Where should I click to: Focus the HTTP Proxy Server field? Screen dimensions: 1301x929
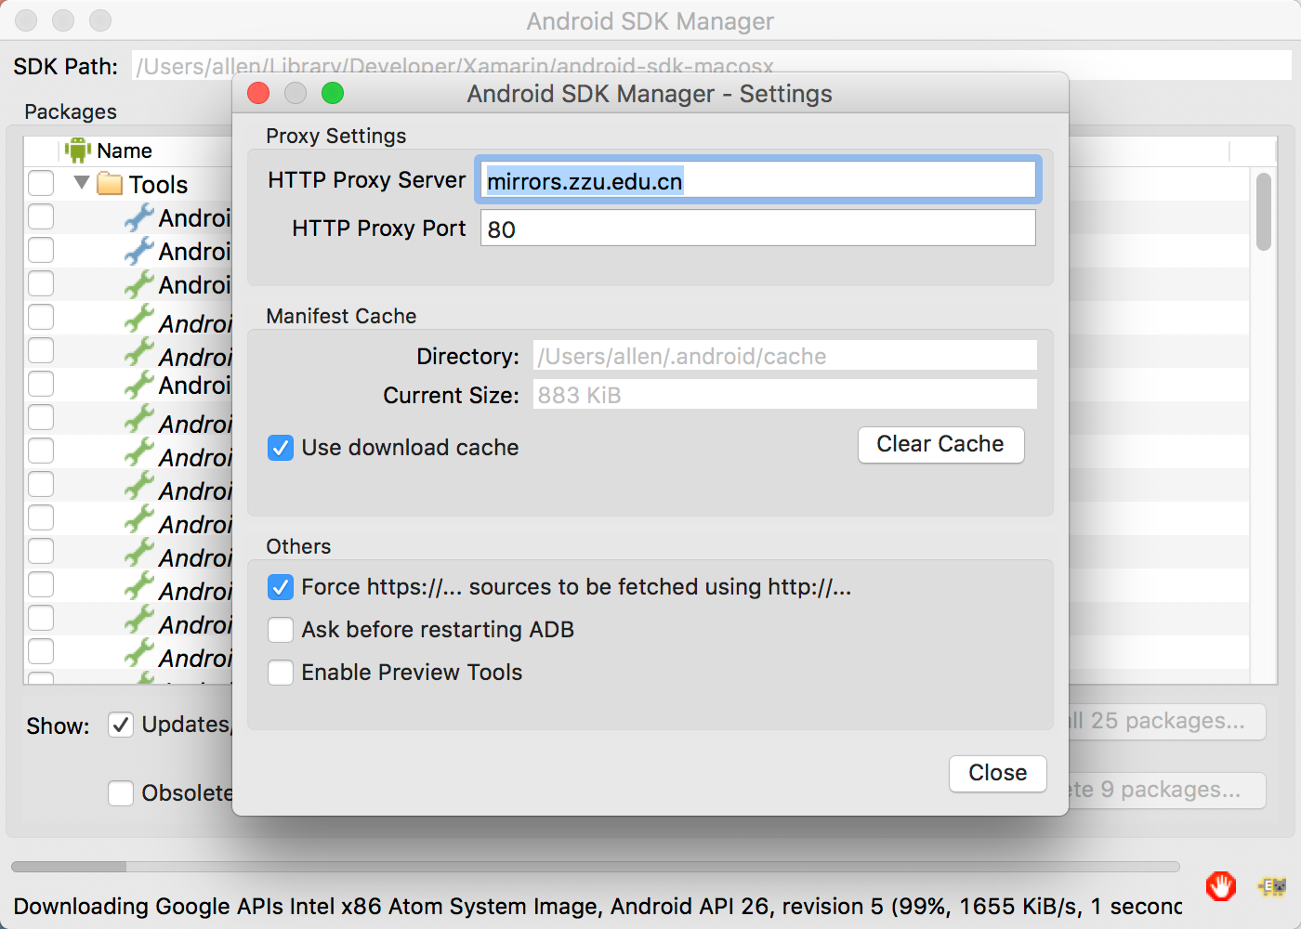(757, 180)
